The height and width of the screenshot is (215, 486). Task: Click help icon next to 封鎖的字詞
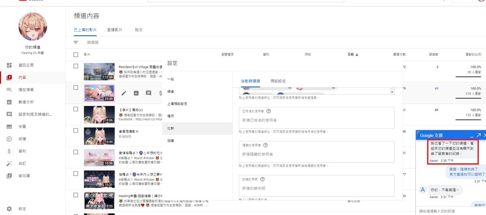263,179
